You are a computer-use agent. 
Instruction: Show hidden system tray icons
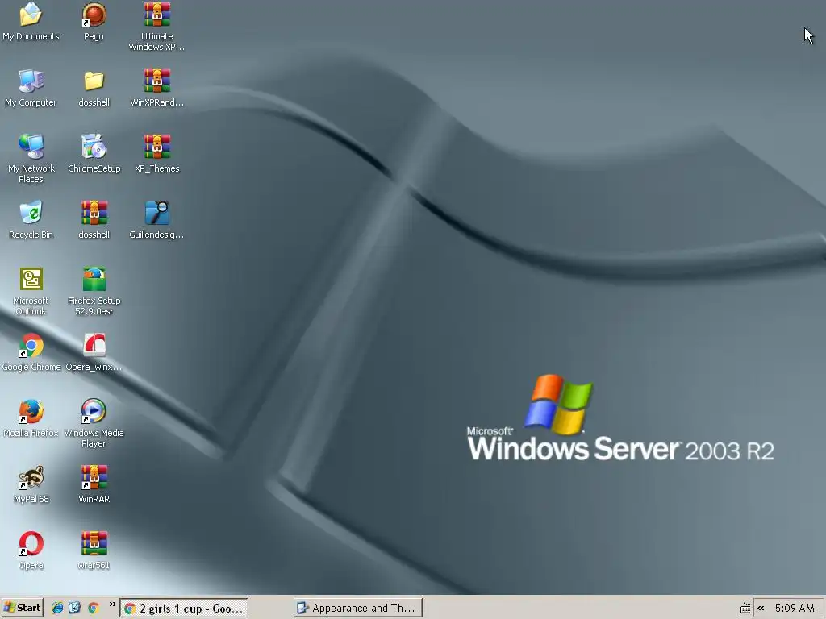tap(761, 608)
